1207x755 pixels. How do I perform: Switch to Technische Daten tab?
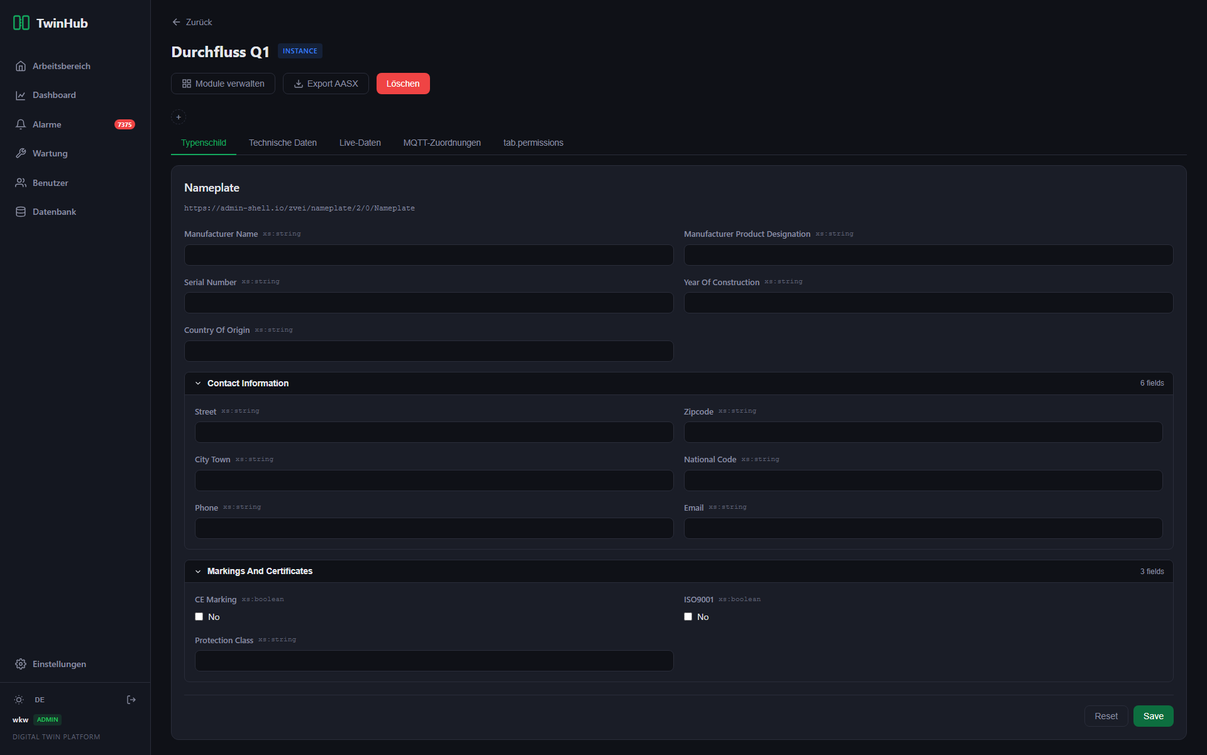[283, 143]
